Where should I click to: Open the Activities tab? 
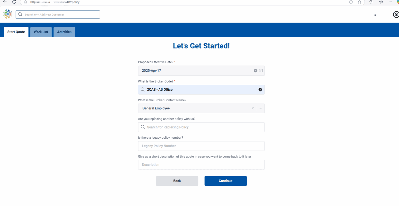tap(64, 32)
